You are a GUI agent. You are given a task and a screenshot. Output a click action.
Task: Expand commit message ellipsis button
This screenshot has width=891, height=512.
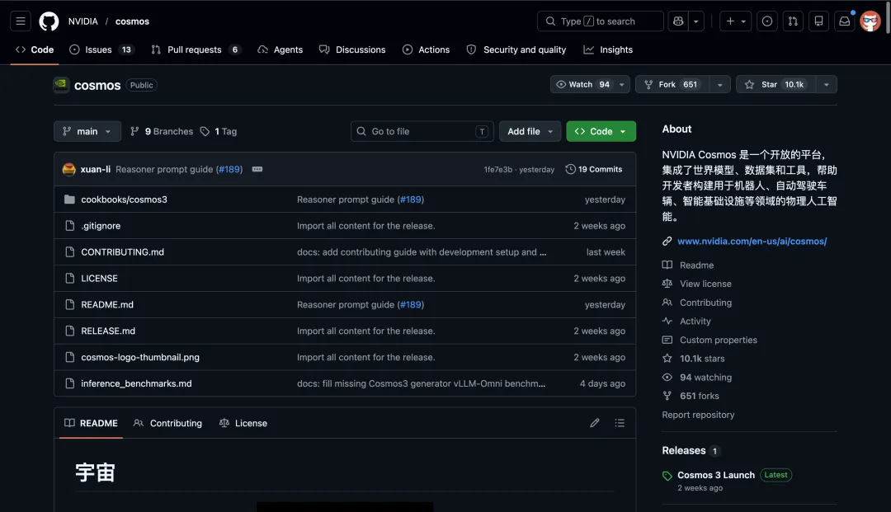(257, 169)
